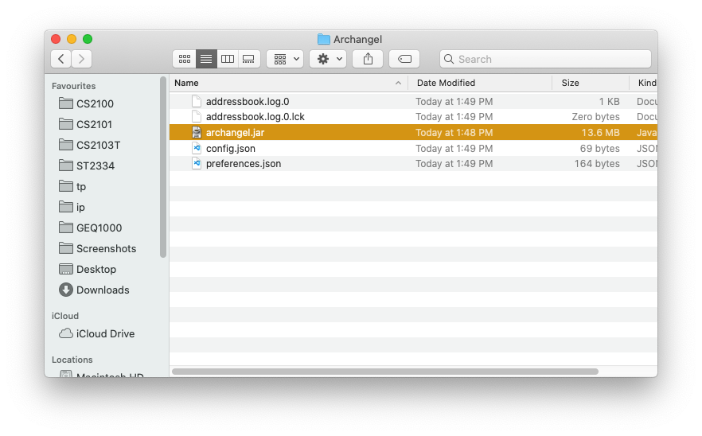Click the sidebar vertical scrollbar

(x=163, y=167)
